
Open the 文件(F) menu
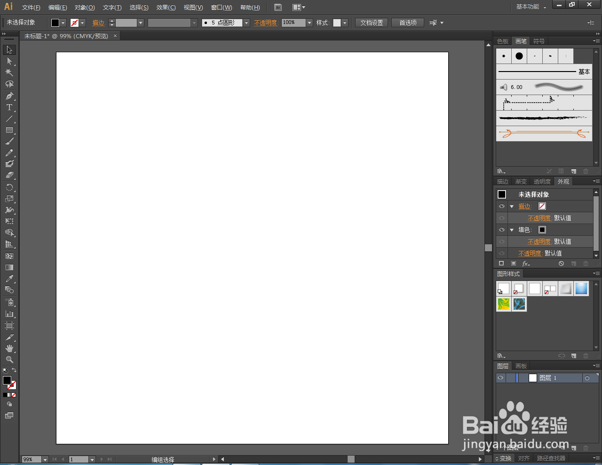point(31,8)
